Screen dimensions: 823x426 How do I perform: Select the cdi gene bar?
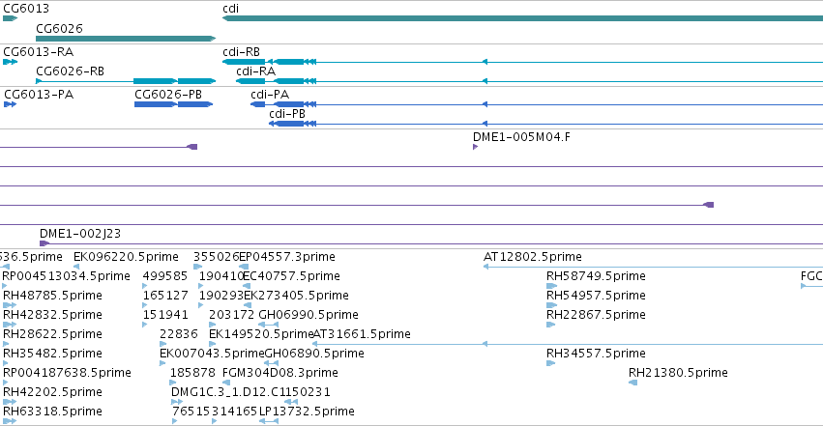522,18
